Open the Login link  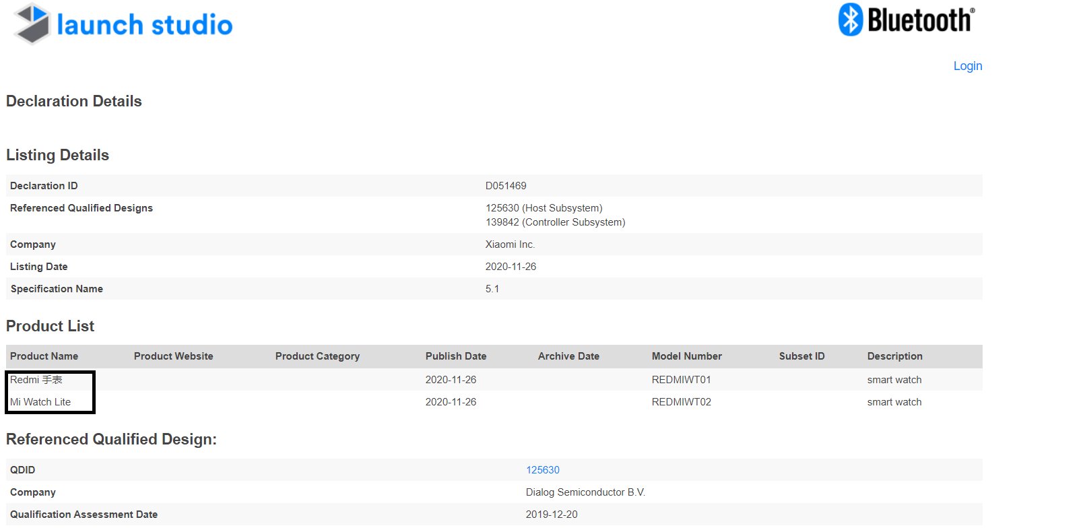pyautogui.click(x=968, y=66)
